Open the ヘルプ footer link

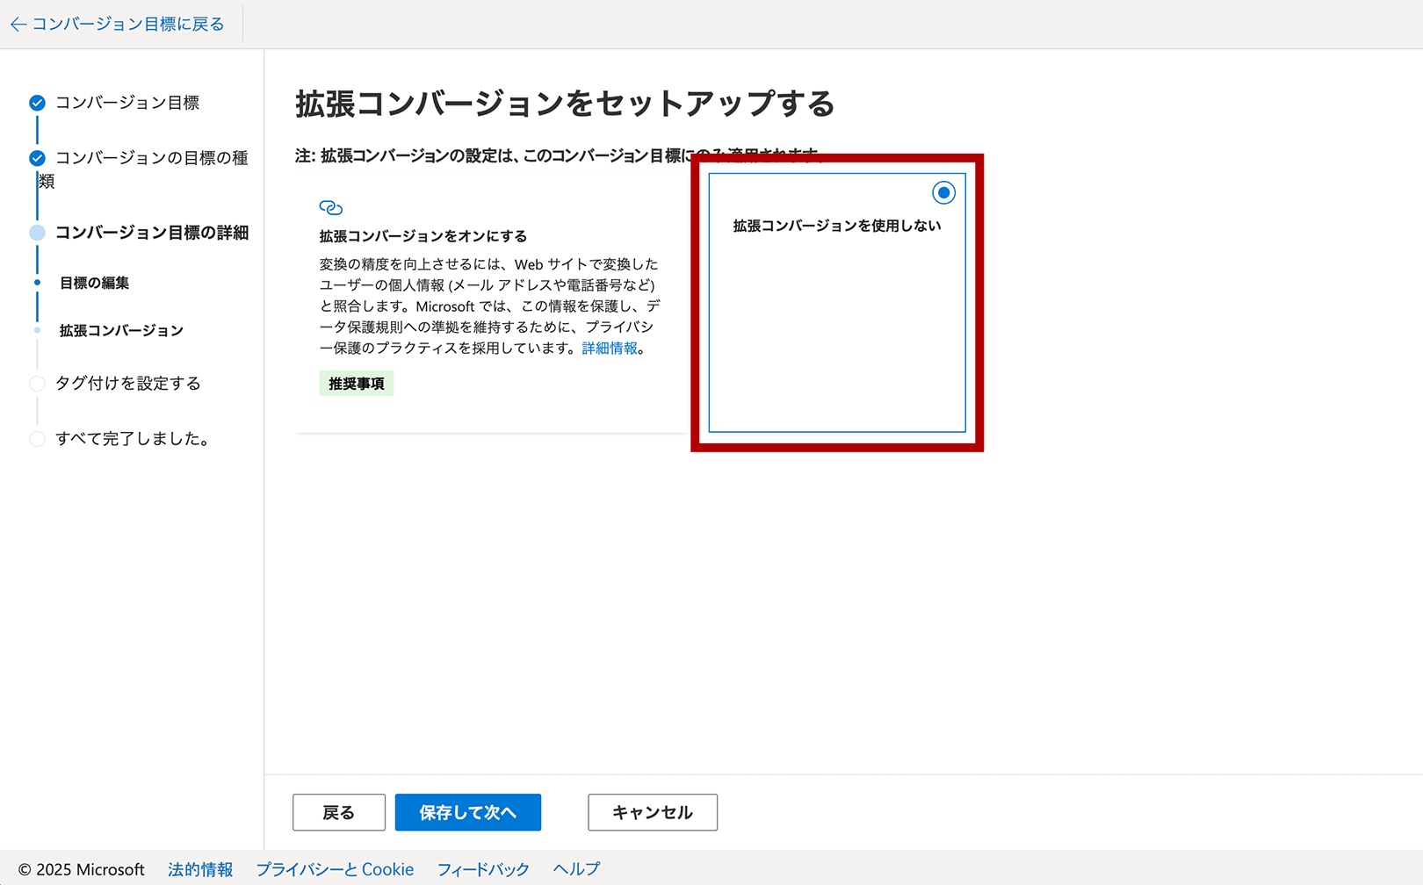point(575,869)
